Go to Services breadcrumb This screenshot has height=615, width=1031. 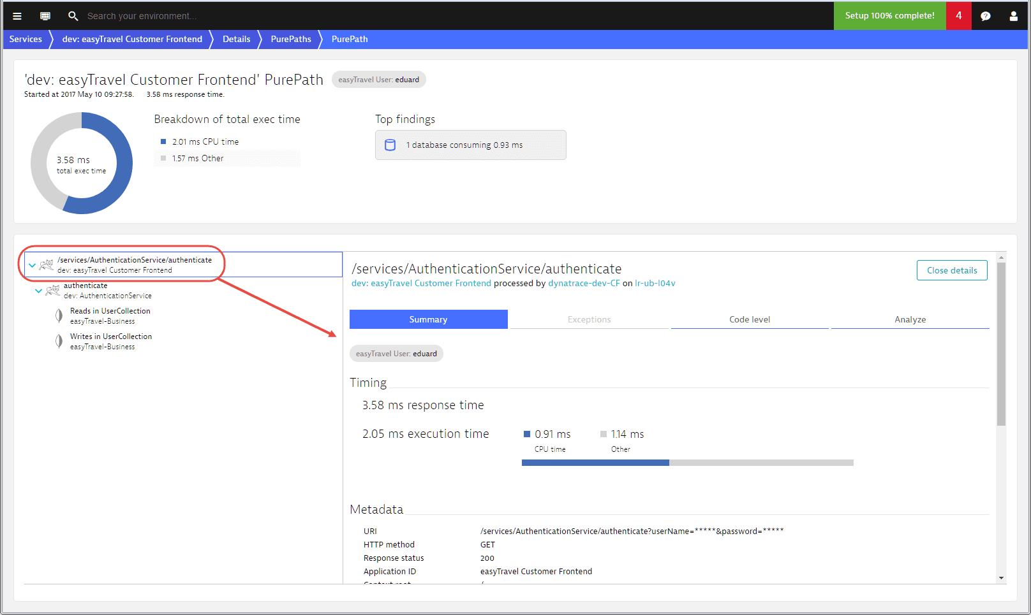point(26,39)
